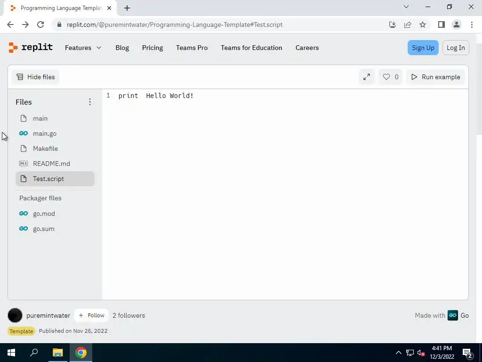Viewport: 482px width, 362px height.
Task: Click the network tray icon
Action: click(x=410, y=353)
